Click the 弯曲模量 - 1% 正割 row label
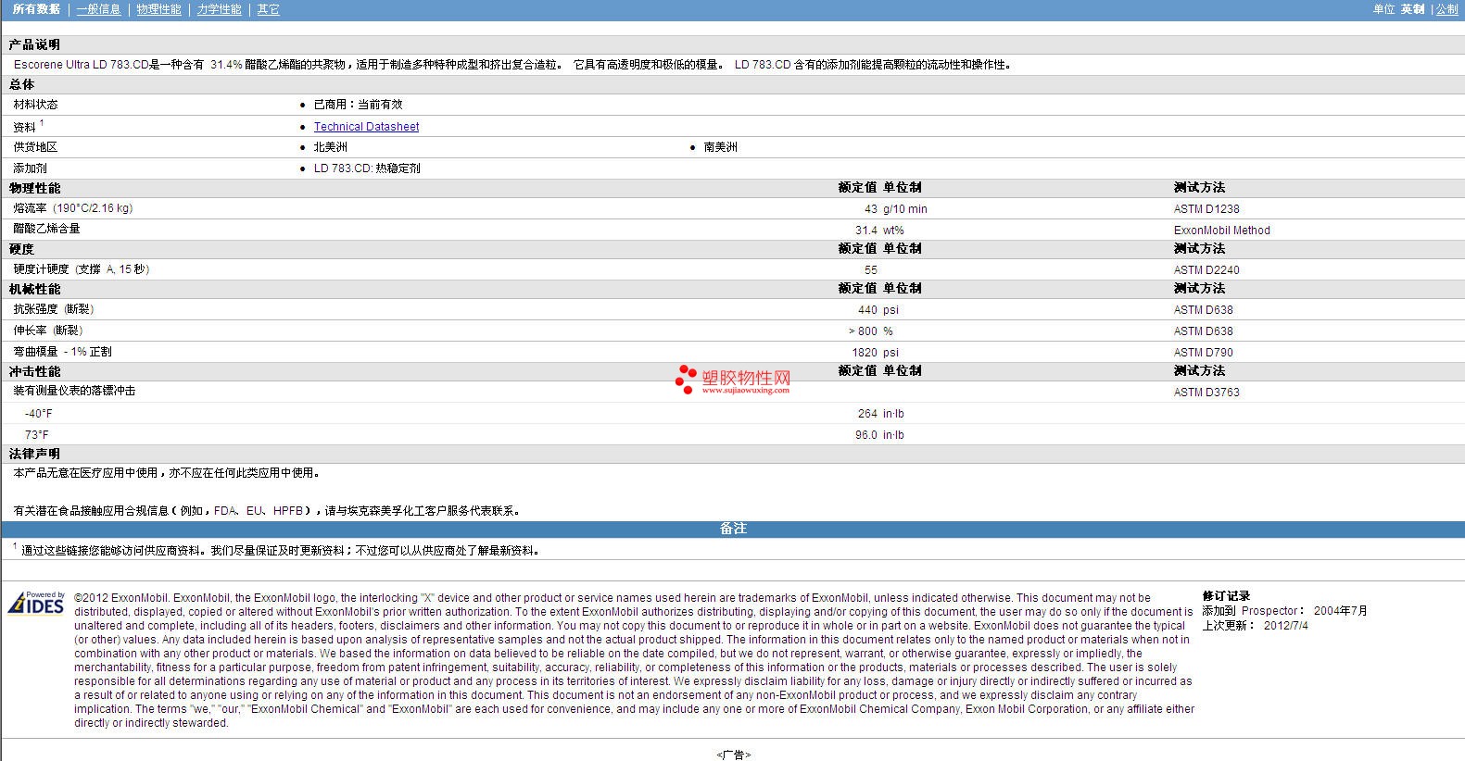1465x761 pixels. pos(62,352)
